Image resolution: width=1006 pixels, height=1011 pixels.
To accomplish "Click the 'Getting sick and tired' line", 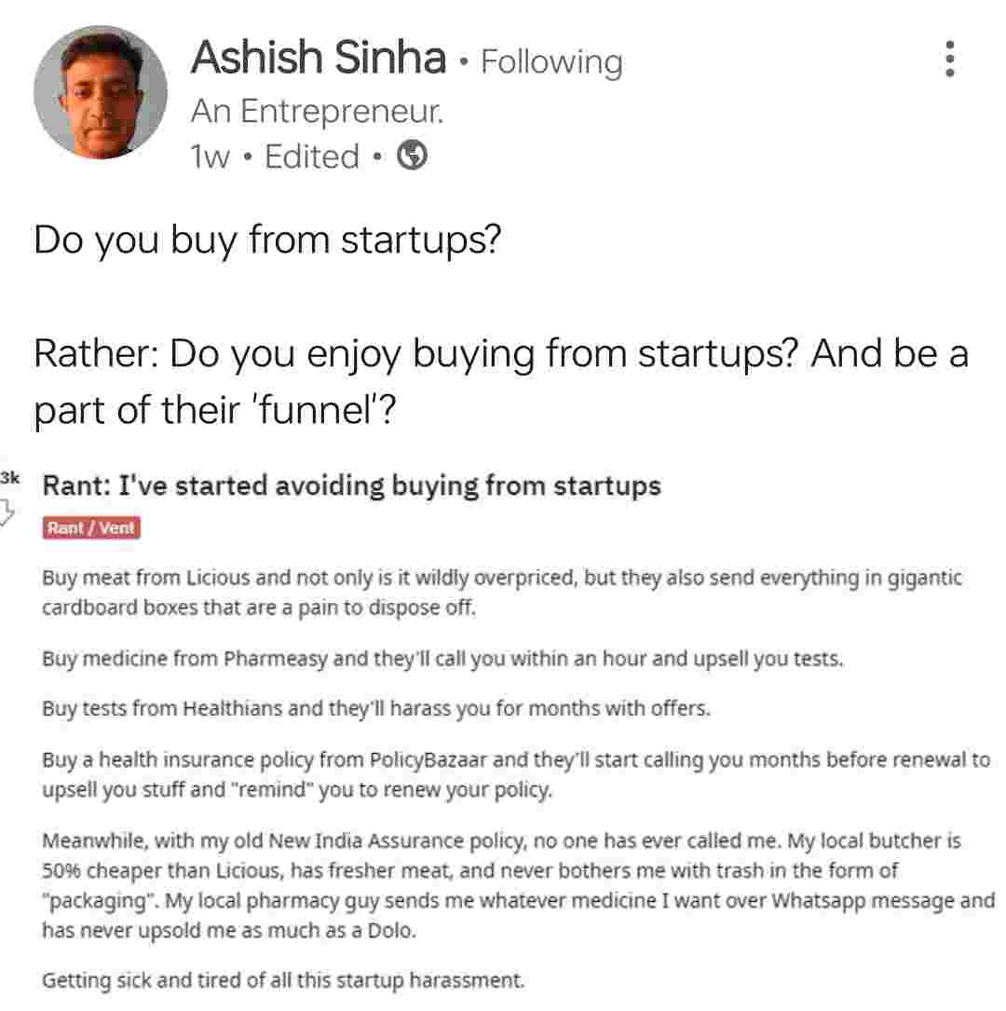I will (x=283, y=979).
